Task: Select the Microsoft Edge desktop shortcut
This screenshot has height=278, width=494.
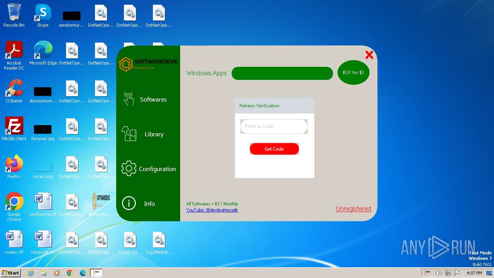Action: 43,54
